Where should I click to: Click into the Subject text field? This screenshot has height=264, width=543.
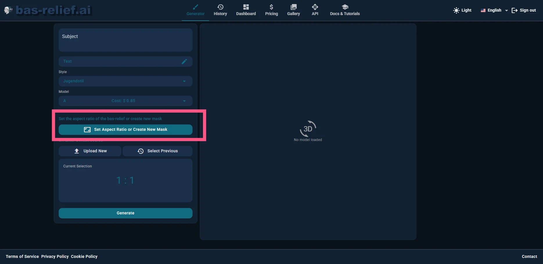click(125, 40)
